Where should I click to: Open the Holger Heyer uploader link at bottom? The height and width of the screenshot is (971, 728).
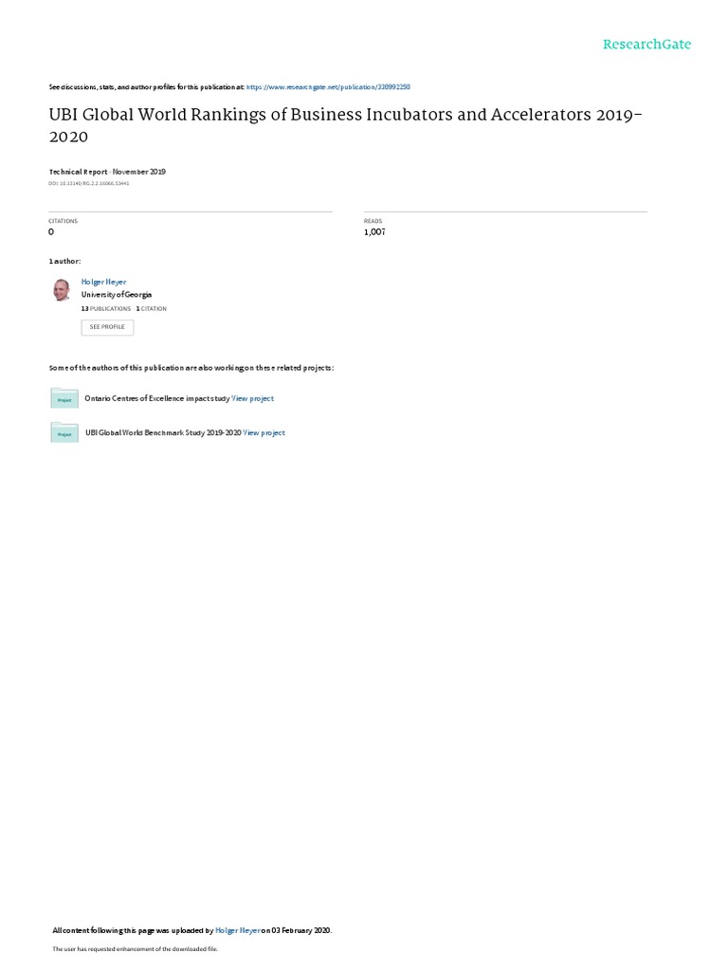coord(238,930)
